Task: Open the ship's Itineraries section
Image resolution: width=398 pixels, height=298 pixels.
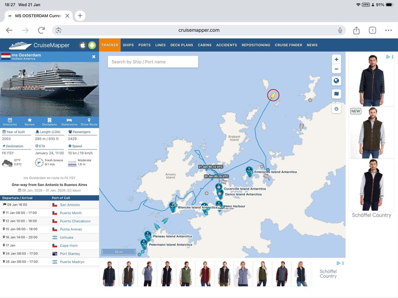Action: [10, 122]
